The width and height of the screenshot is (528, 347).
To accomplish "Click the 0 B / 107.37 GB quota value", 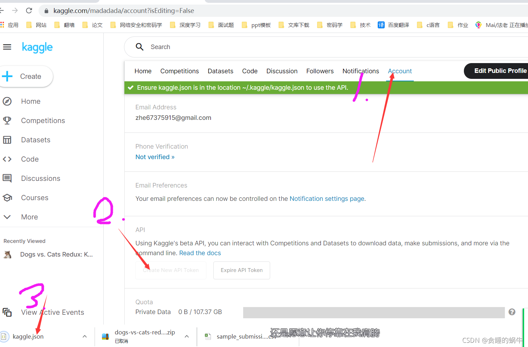I will pyautogui.click(x=200, y=312).
